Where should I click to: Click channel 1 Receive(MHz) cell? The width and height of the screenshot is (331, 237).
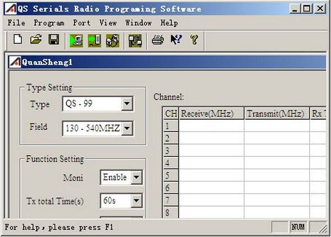tap(211, 126)
